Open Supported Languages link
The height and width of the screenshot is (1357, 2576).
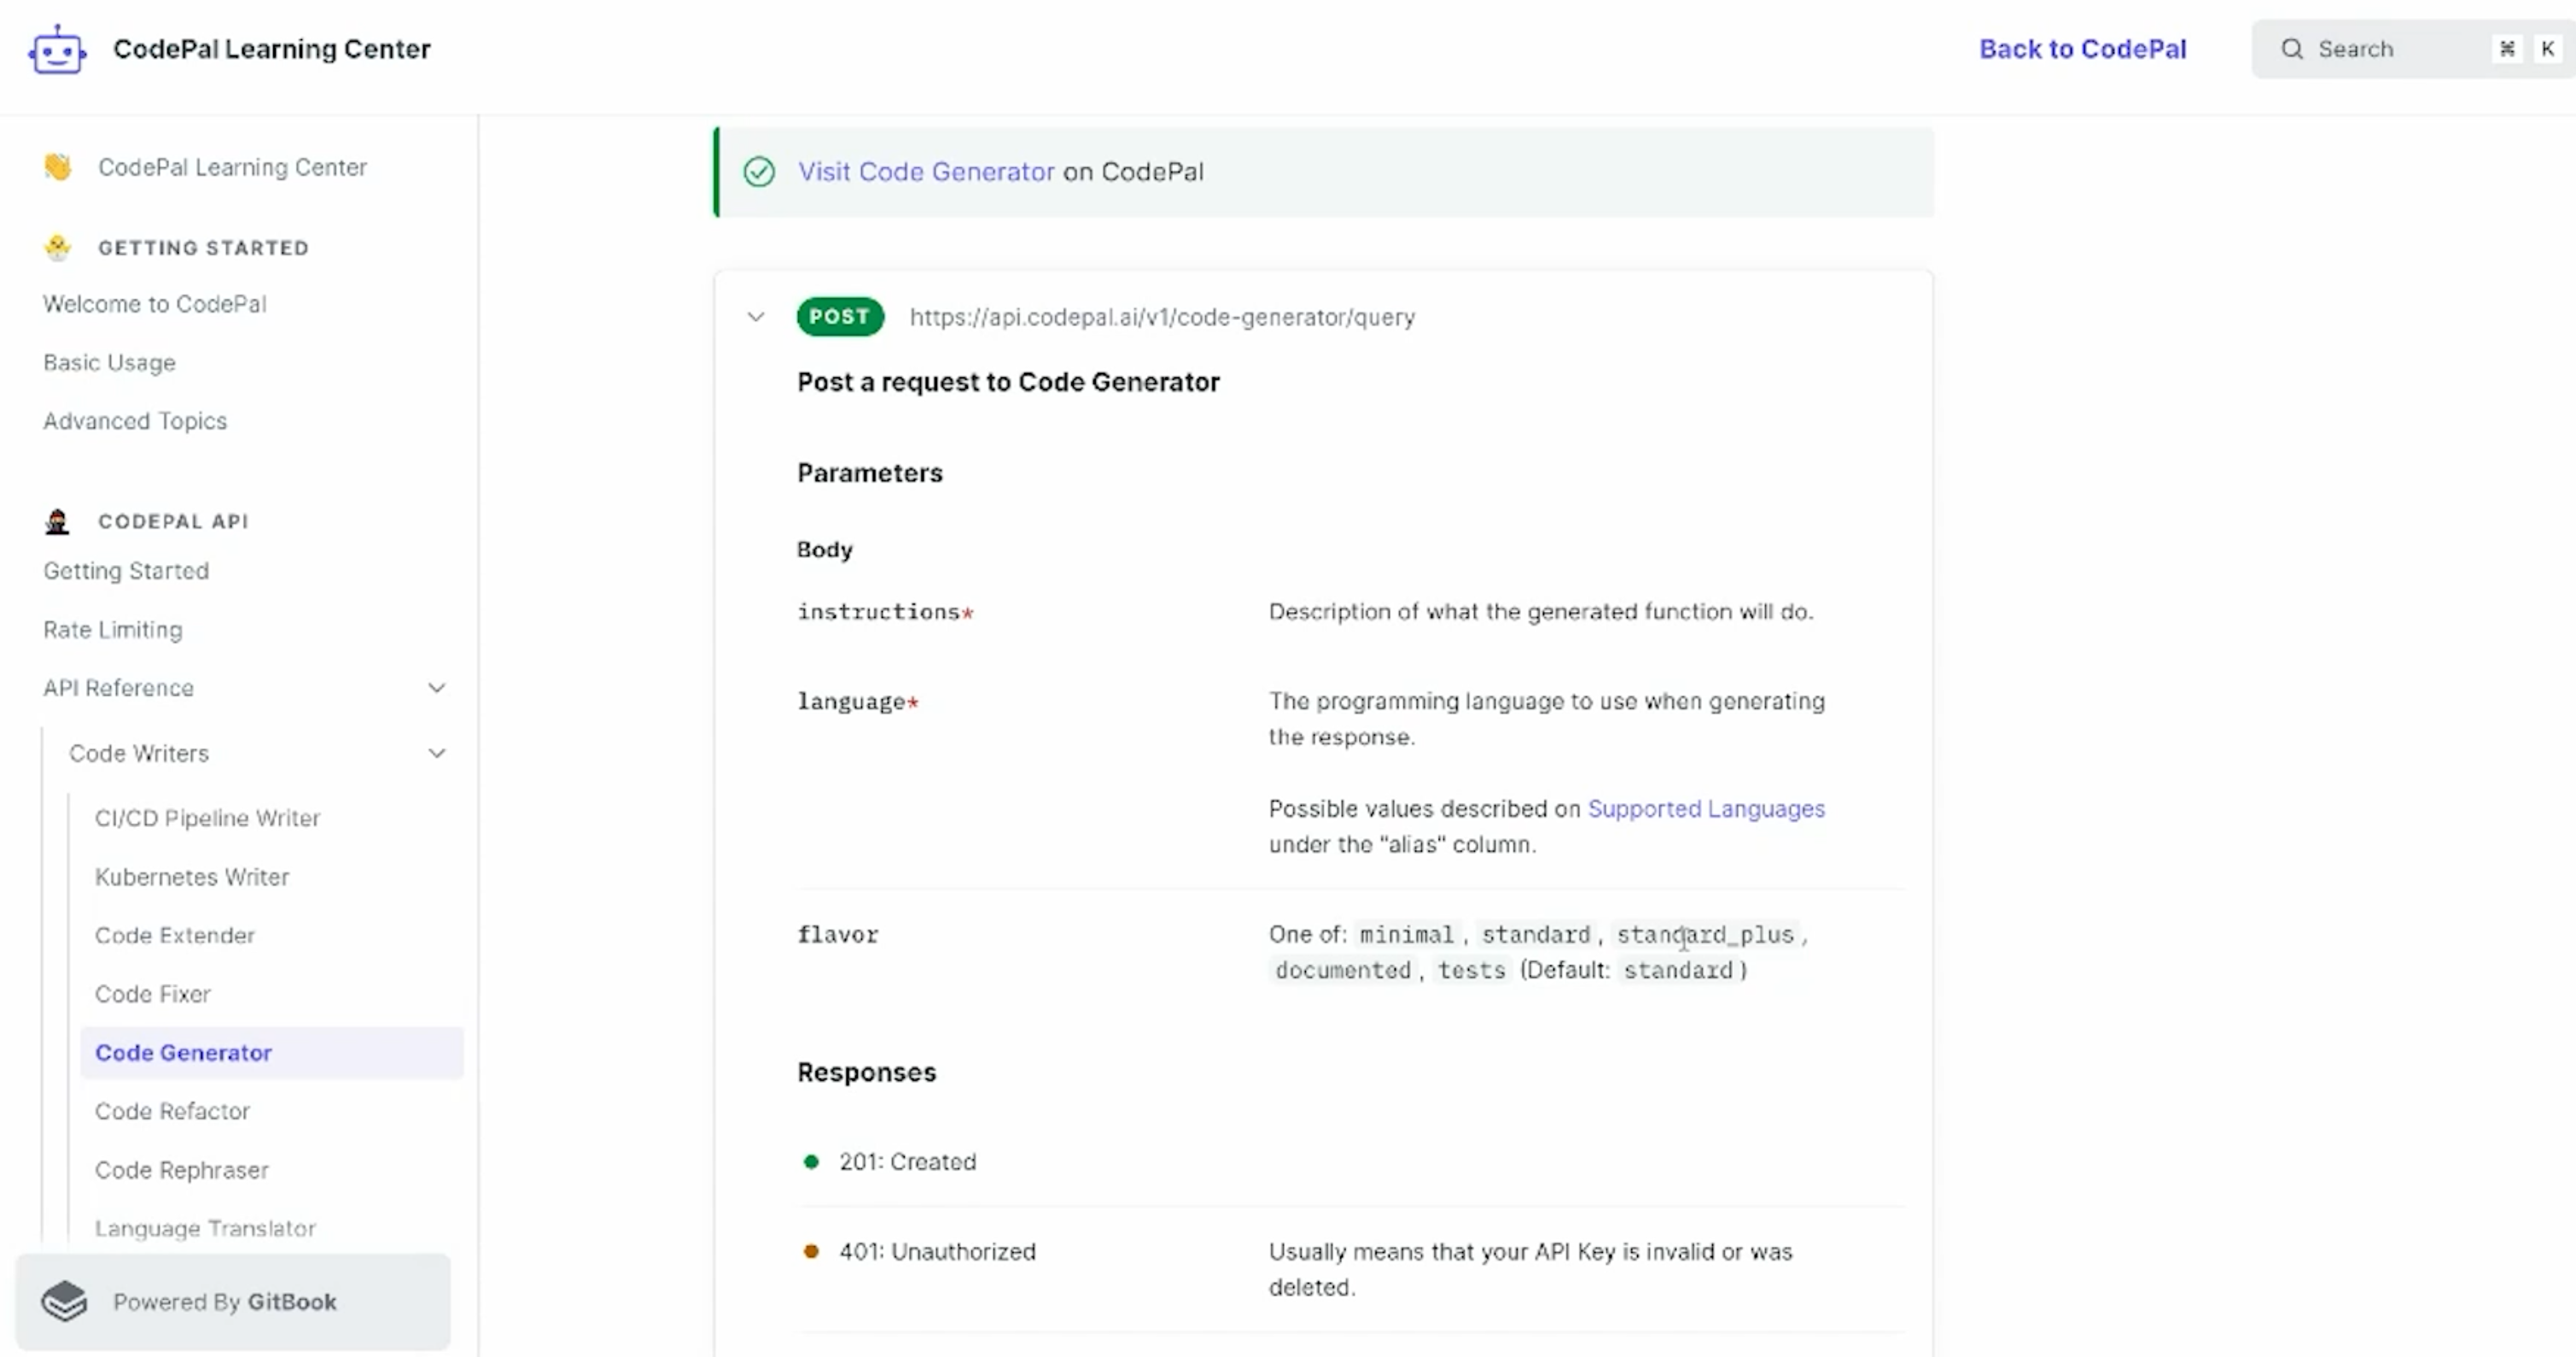[x=1706, y=808]
